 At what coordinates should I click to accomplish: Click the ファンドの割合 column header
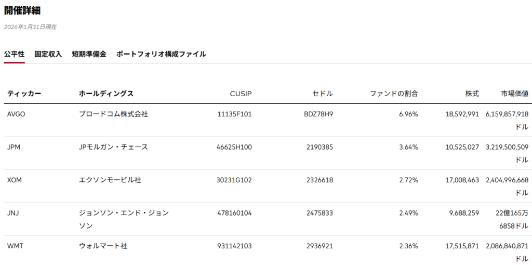tap(394, 94)
